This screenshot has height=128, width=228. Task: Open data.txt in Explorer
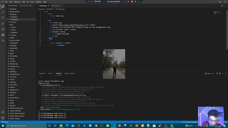tap(12, 87)
